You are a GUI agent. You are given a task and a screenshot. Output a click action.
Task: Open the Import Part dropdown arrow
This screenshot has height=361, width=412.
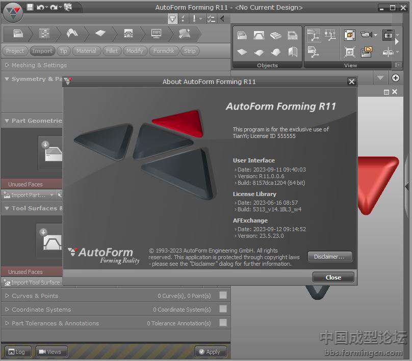51,195
